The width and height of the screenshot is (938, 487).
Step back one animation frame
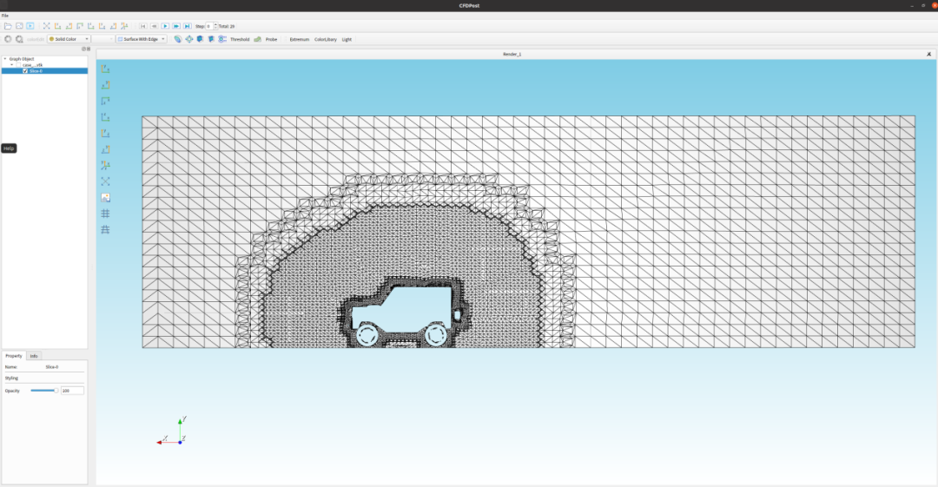pos(154,26)
